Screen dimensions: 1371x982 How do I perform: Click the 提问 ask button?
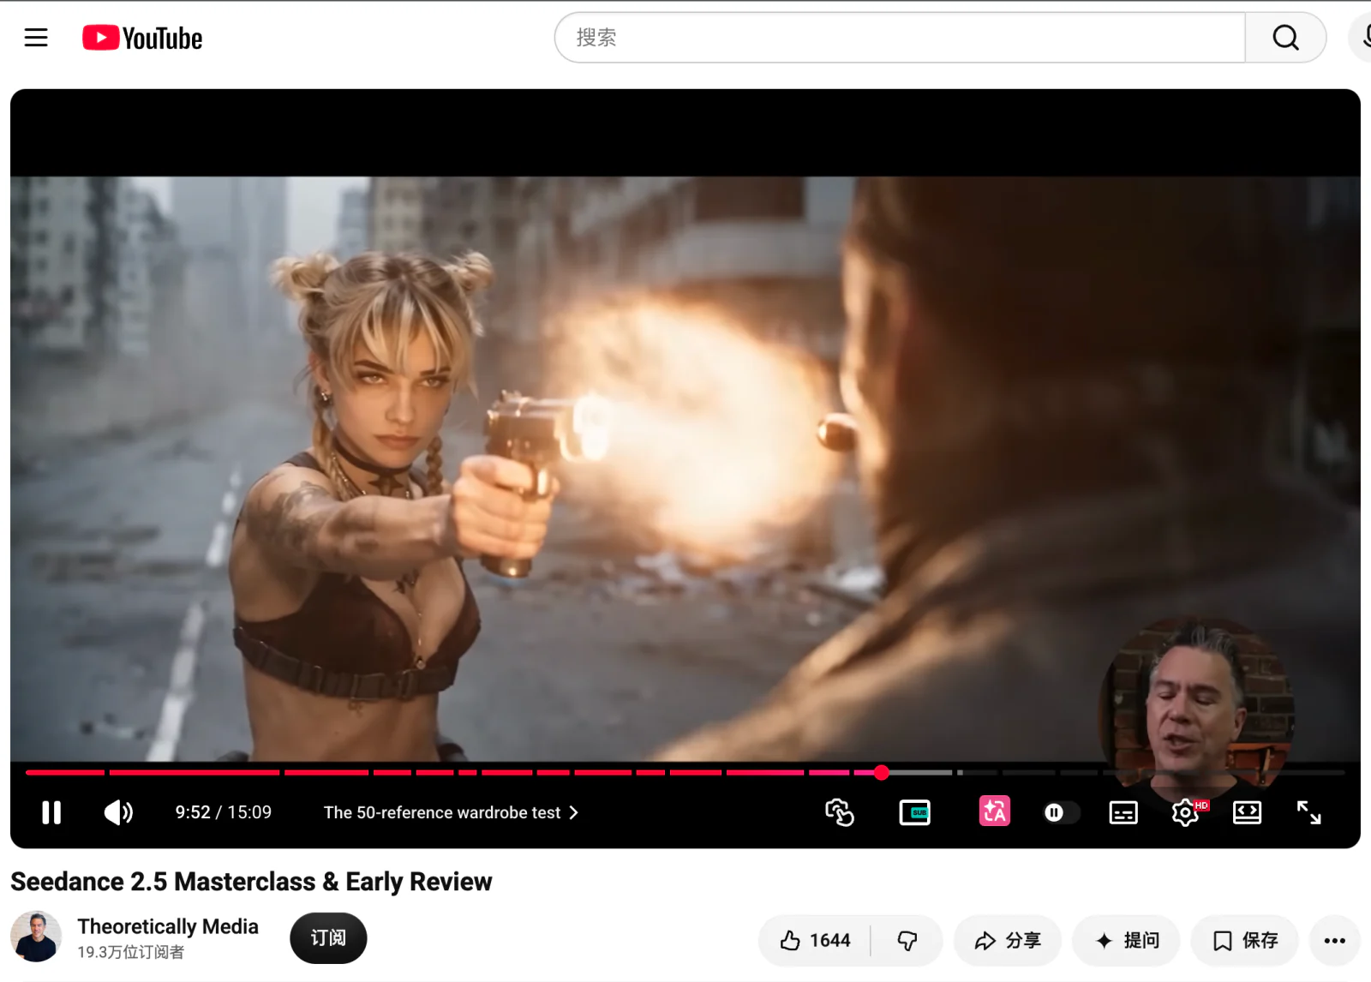[x=1127, y=941]
